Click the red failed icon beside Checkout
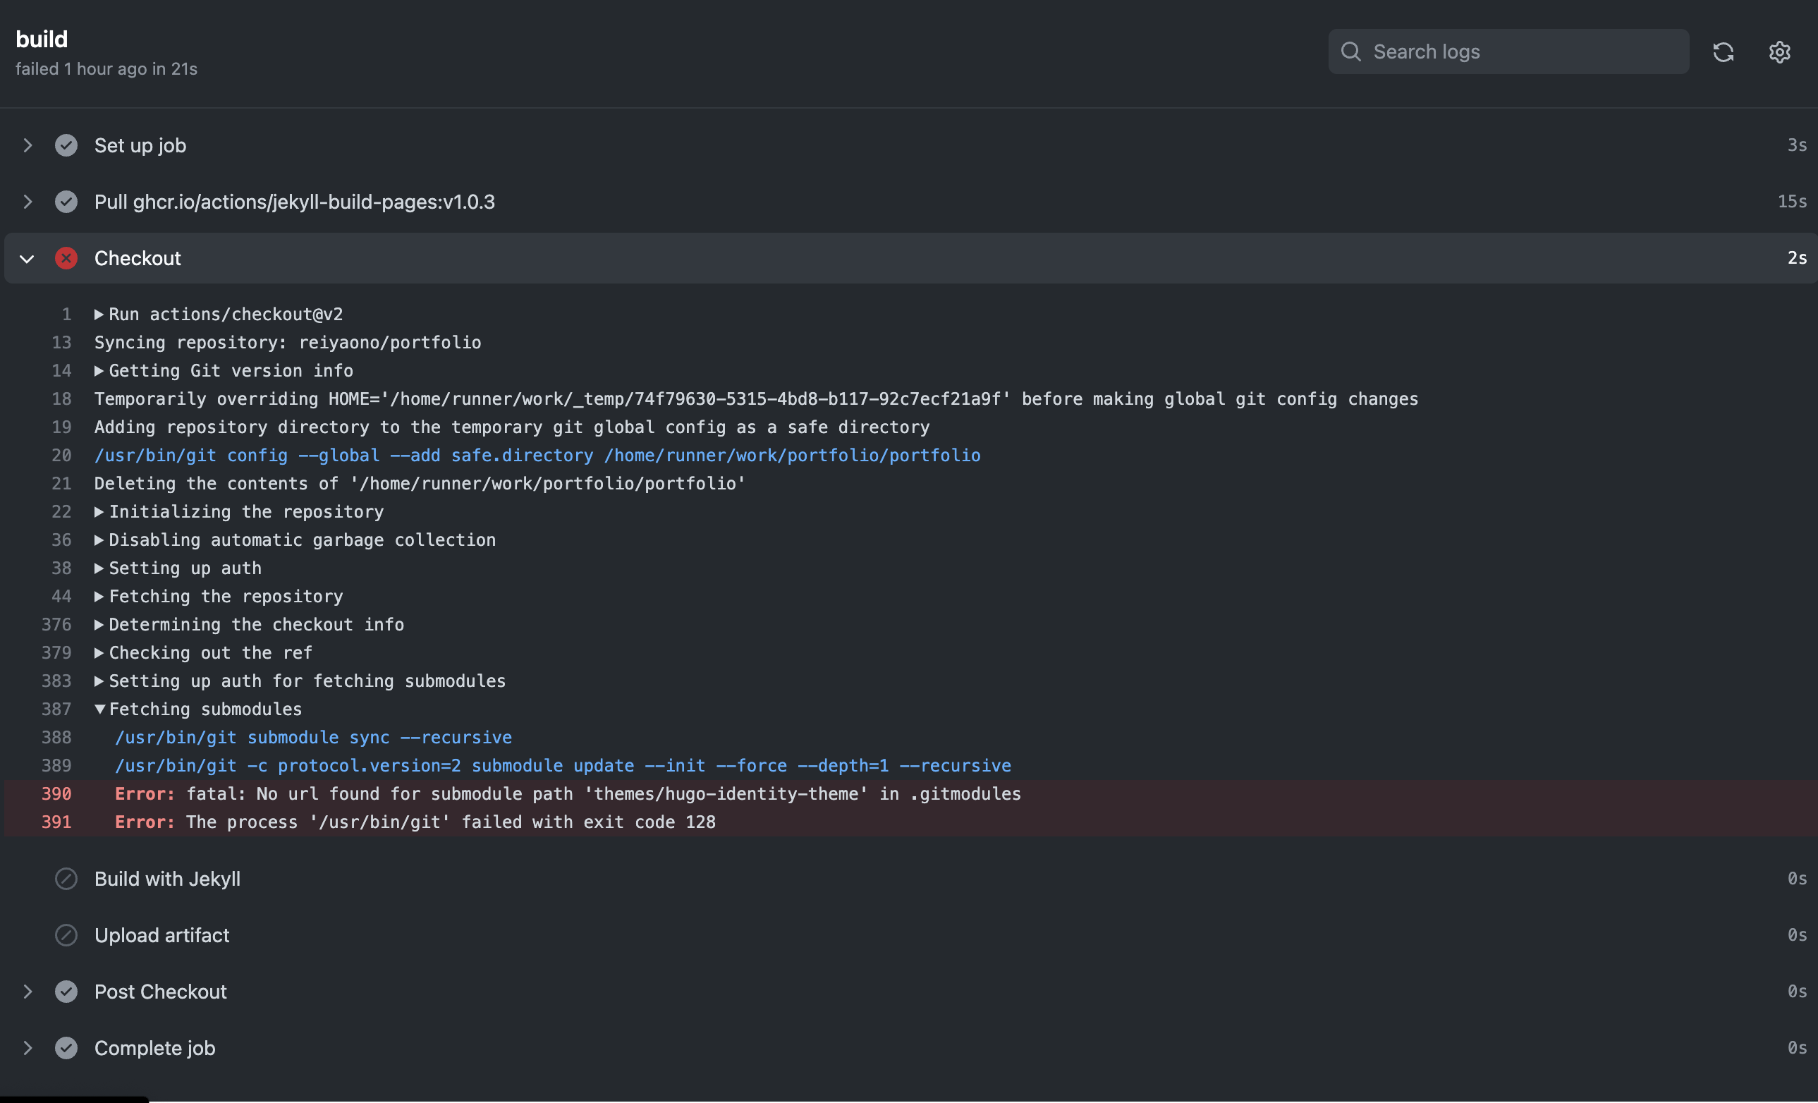 (66, 258)
